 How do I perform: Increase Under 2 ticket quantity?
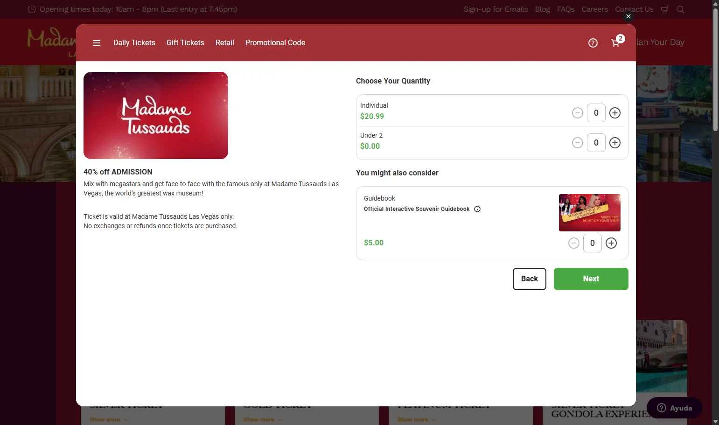pos(615,143)
